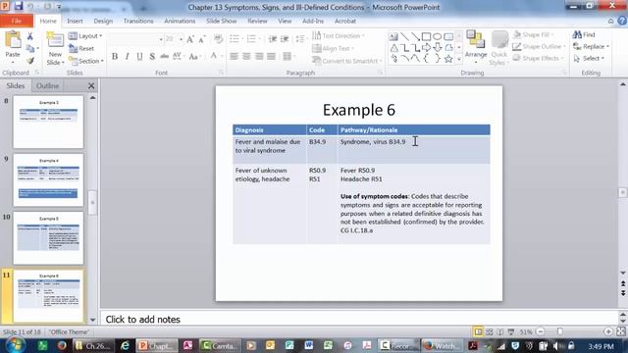Open the Select dropdown
Screen dimensions: 628x353
click(589, 59)
